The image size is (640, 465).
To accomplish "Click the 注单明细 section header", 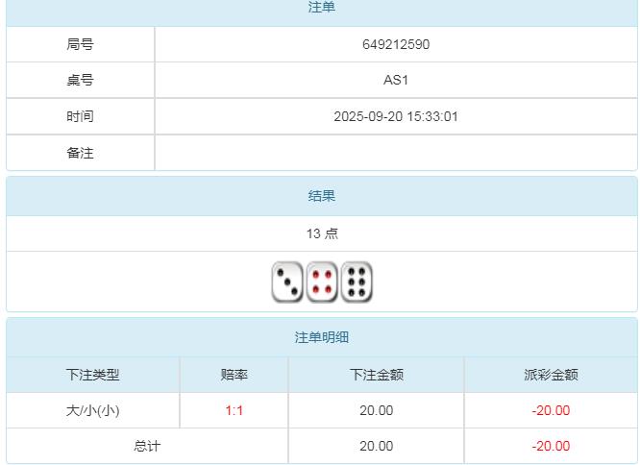I will 322,338.
